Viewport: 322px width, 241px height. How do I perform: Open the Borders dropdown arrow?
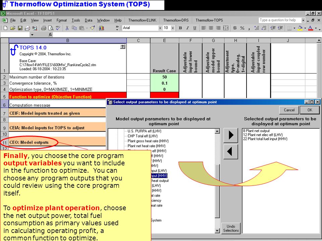pos(294,28)
